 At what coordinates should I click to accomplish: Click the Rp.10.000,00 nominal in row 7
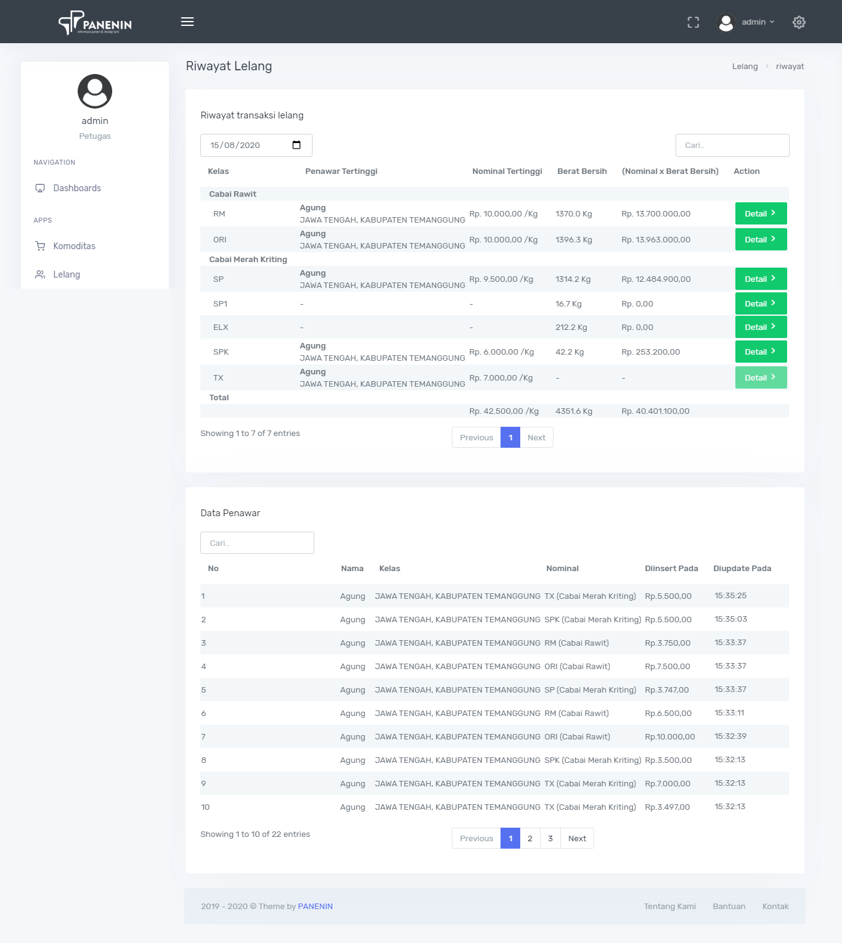(670, 737)
